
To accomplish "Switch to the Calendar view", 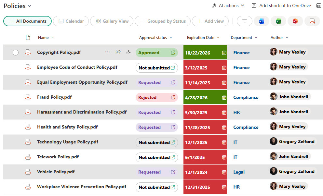I will (71, 21).
